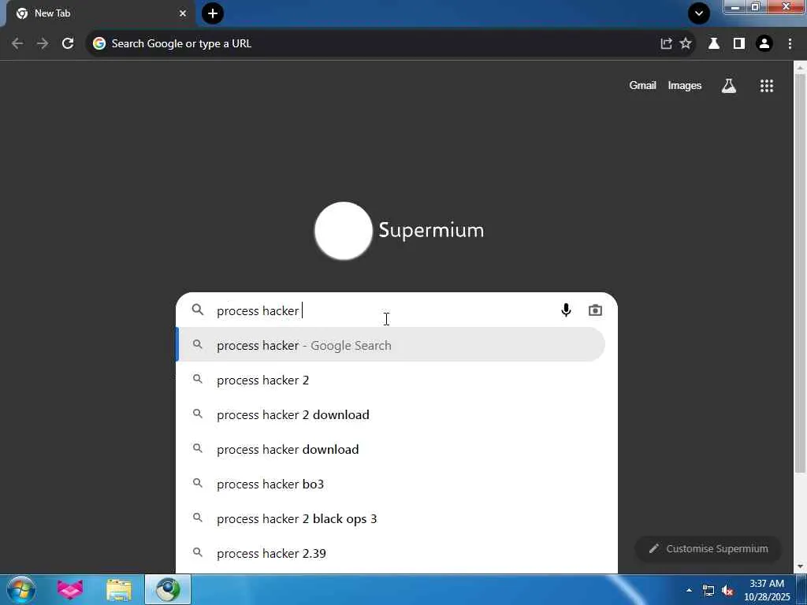
Task: Open the Images link
Action: coord(685,85)
